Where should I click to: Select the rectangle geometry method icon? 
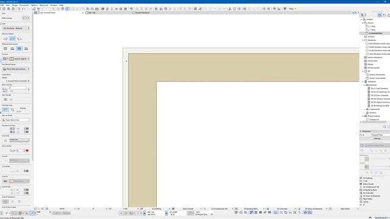pos(12,38)
